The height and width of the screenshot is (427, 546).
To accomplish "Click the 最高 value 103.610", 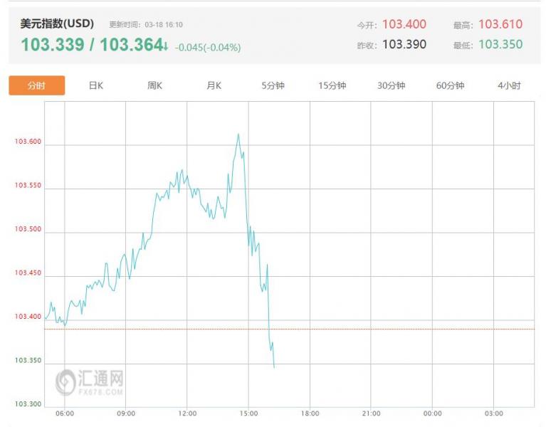I will pos(500,24).
